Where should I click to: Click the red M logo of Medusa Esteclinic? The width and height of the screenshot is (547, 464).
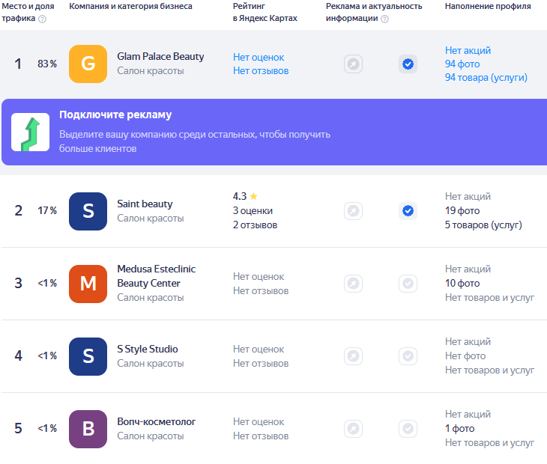click(88, 284)
